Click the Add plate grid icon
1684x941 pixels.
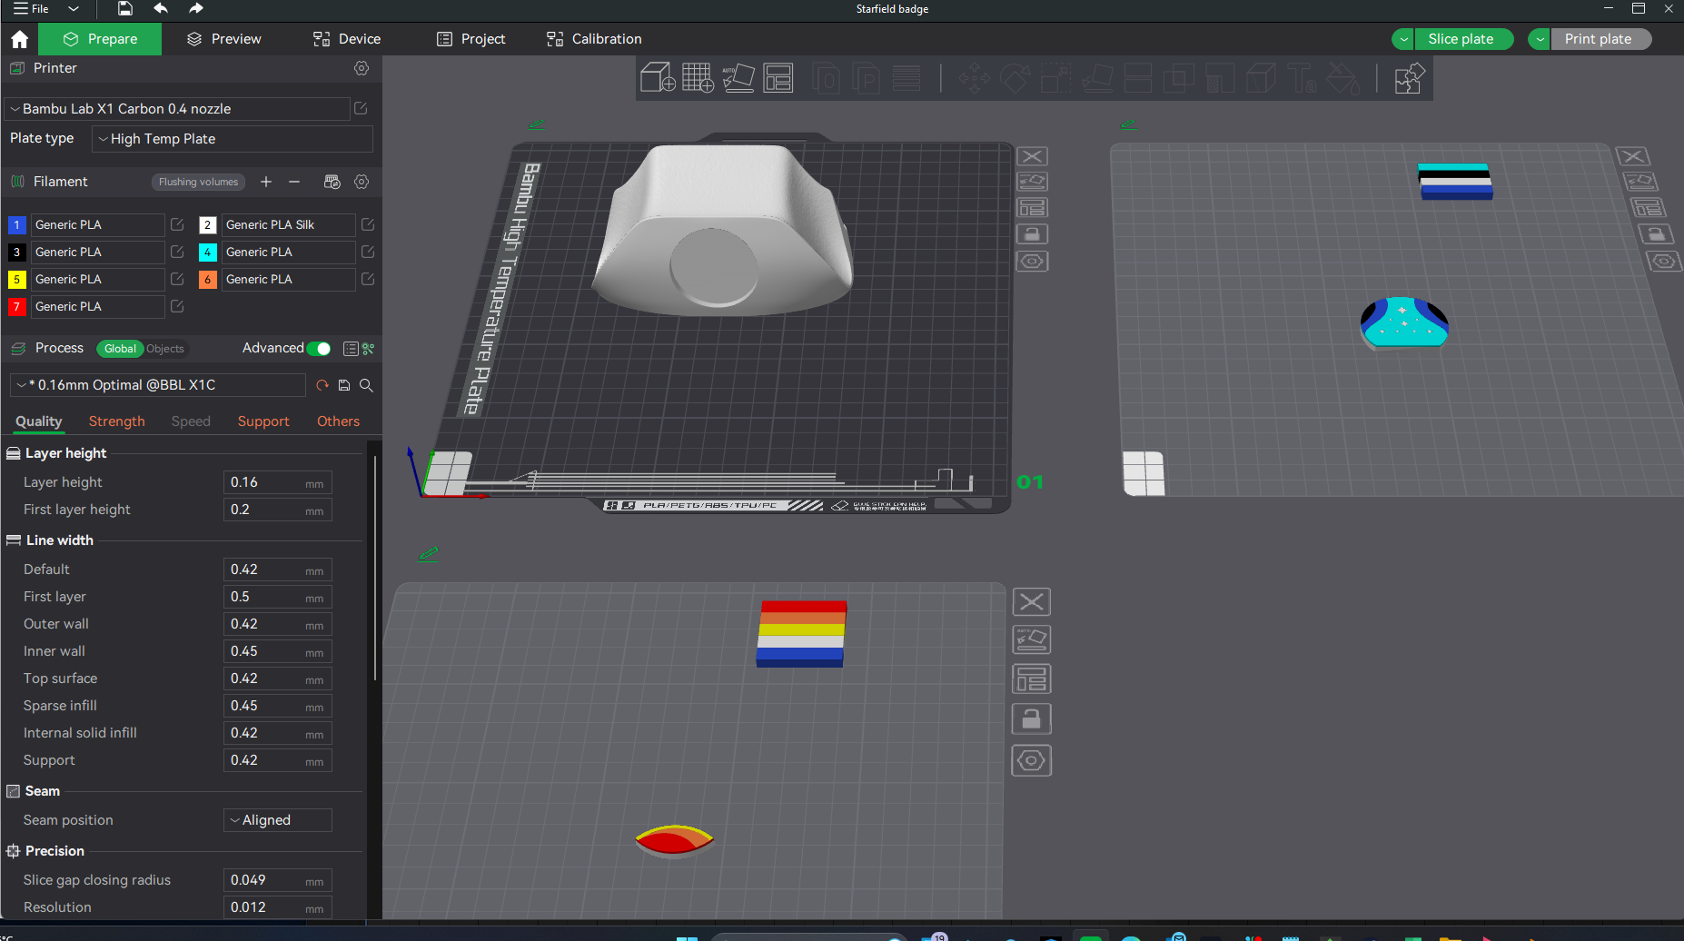(x=698, y=78)
